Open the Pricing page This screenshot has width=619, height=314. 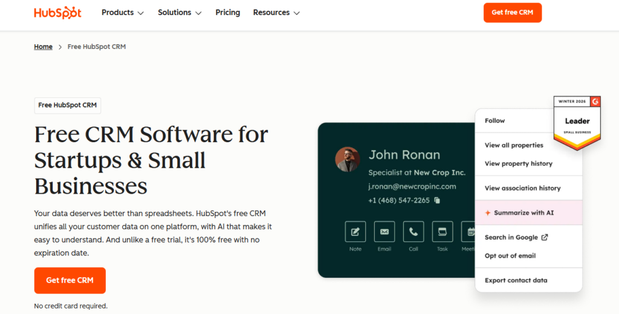click(x=228, y=13)
